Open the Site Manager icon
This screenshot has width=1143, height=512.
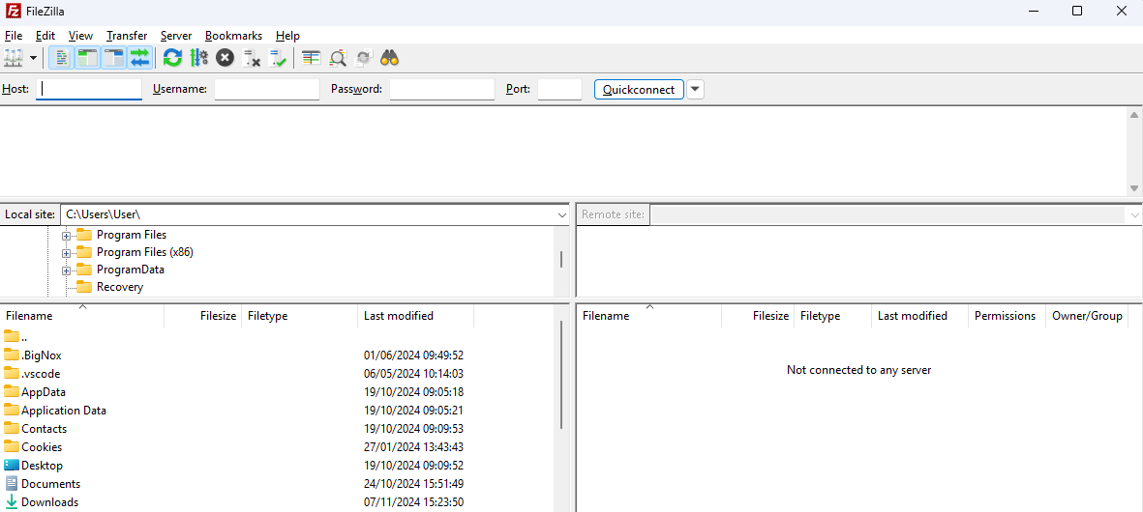pos(14,58)
